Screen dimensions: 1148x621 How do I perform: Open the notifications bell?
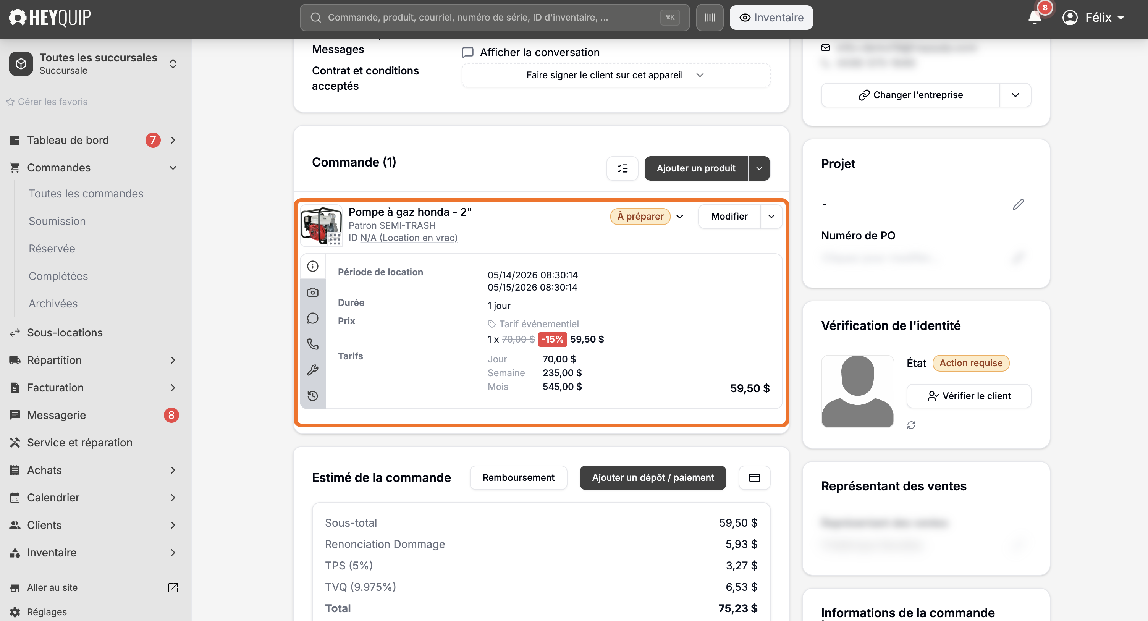[x=1035, y=18]
